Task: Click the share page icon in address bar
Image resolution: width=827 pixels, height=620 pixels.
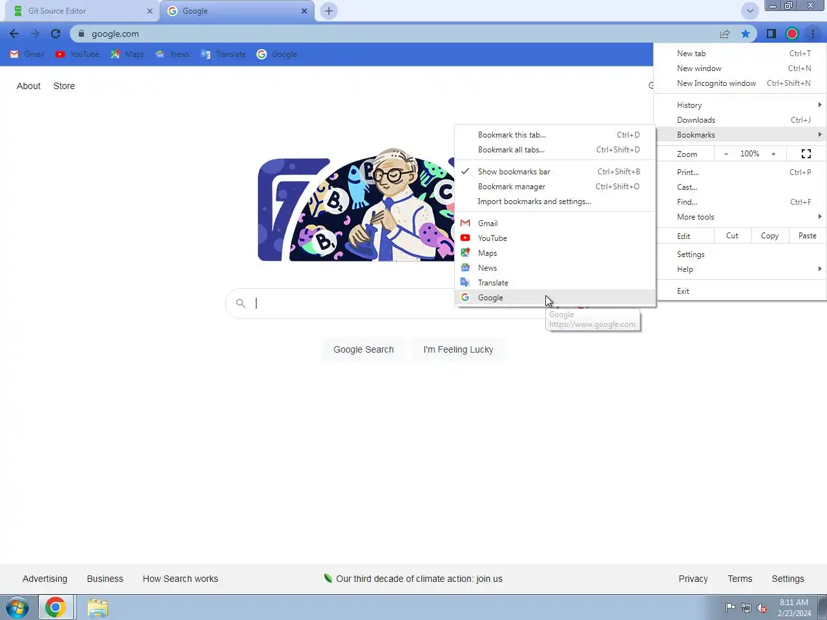Action: coord(725,34)
